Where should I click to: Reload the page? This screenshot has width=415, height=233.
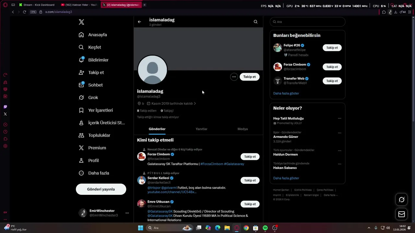point(24,12)
